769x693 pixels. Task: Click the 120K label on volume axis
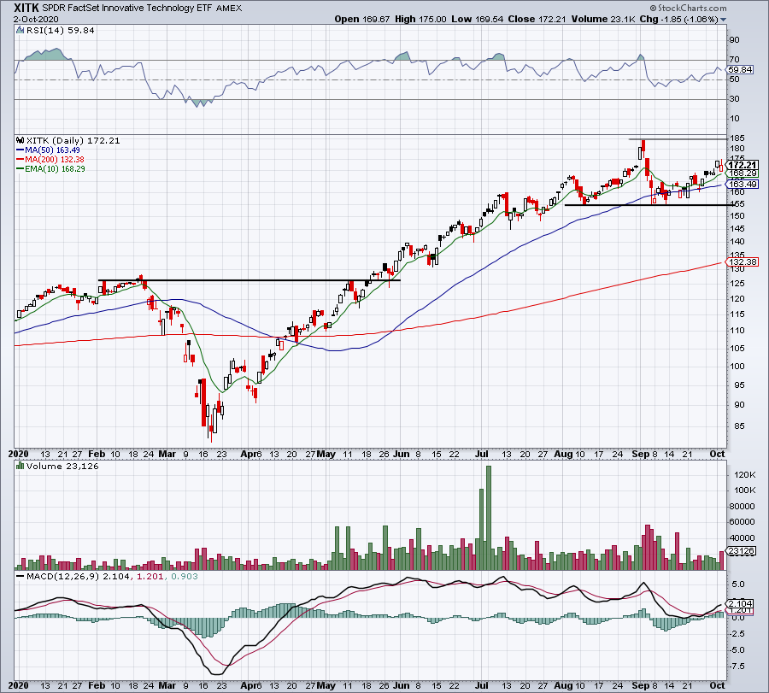[x=744, y=475]
